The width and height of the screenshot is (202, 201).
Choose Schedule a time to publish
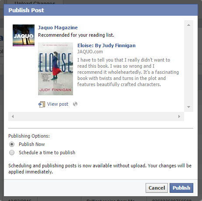point(12,152)
